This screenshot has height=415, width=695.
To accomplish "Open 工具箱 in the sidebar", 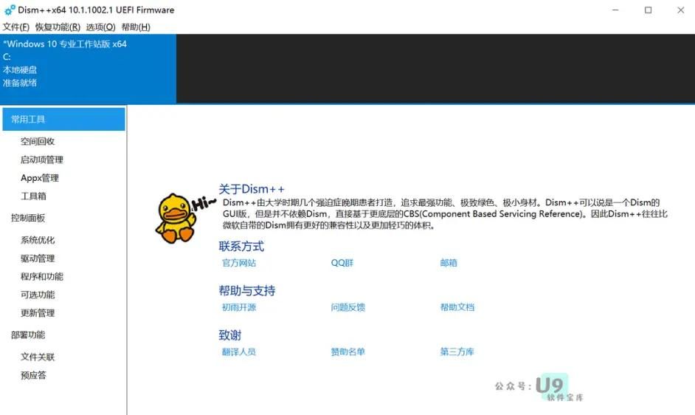I will pyautogui.click(x=33, y=196).
